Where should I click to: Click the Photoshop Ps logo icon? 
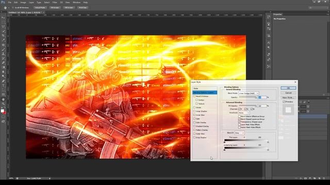[x=3, y=2]
